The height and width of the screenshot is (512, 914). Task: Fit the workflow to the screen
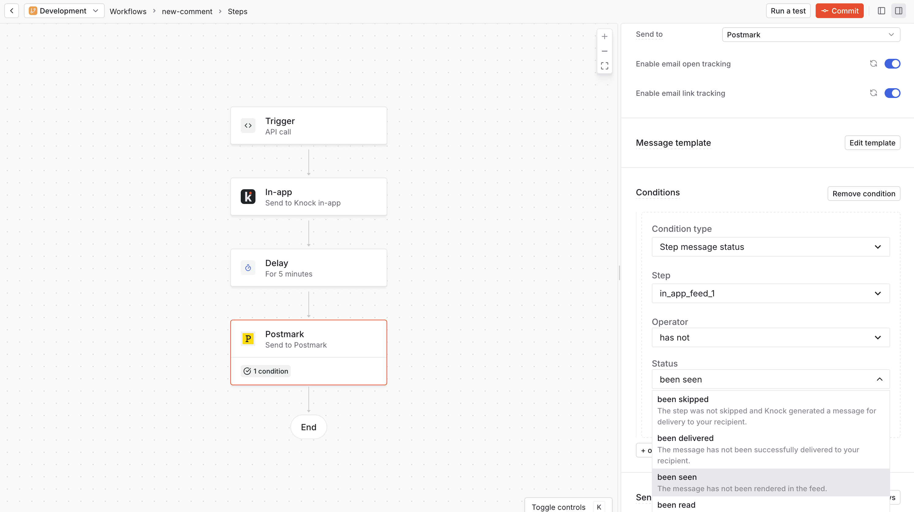[x=605, y=66]
